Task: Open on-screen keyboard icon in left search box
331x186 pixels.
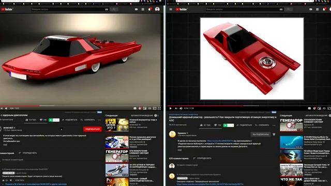Action: (107, 9)
